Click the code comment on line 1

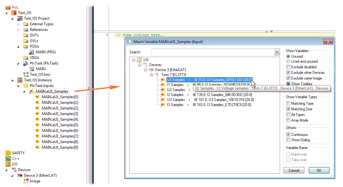[x=140, y=35]
